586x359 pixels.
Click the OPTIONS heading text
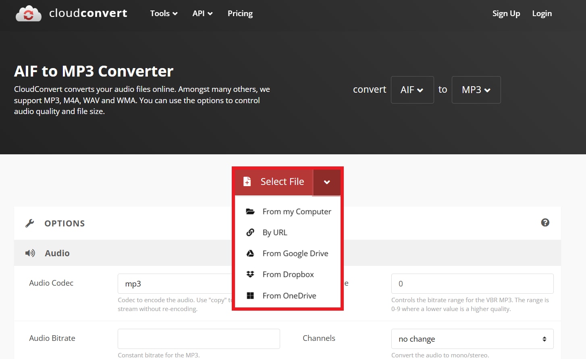point(64,224)
